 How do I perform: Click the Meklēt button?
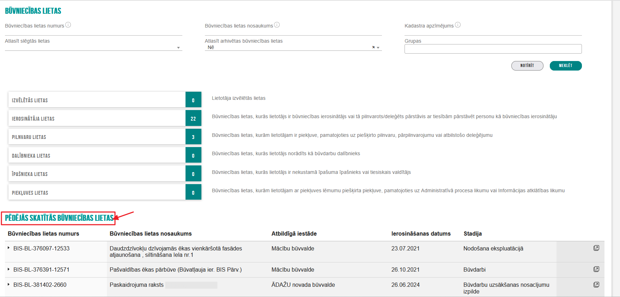coord(566,66)
